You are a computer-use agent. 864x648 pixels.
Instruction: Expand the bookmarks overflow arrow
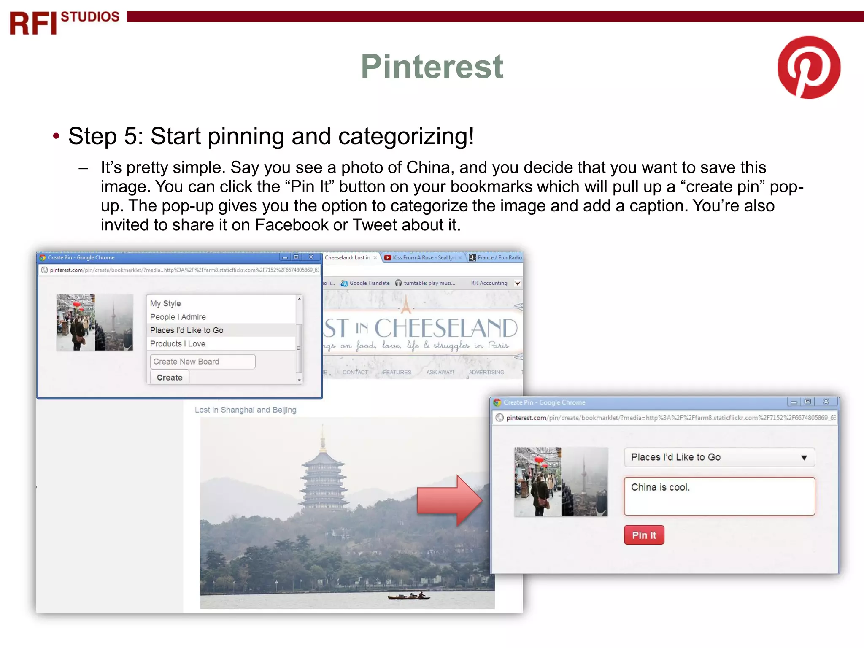tap(517, 283)
